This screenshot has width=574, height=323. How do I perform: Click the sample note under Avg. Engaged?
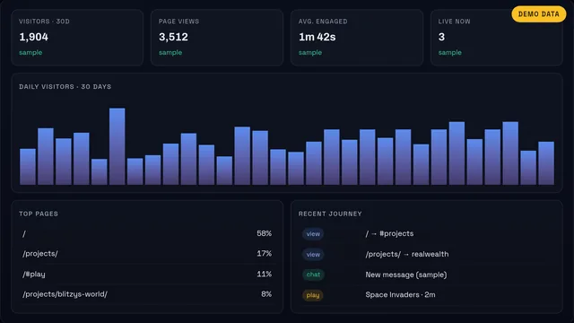tap(310, 53)
